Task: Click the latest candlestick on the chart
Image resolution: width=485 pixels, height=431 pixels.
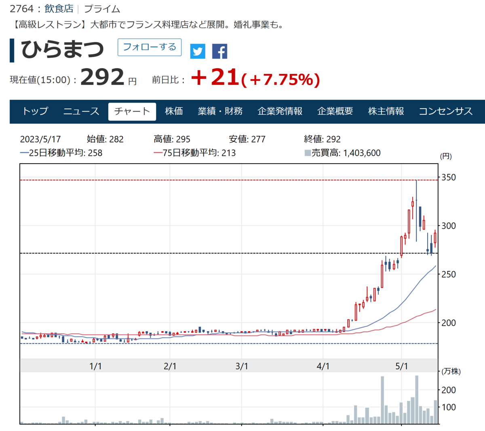Action: (435, 238)
